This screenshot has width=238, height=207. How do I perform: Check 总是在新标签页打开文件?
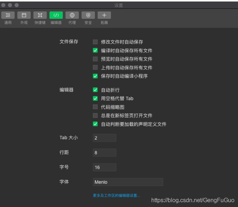(x=95, y=115)
